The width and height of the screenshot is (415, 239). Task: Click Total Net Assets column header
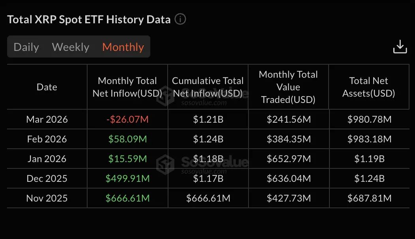(369, 87)
